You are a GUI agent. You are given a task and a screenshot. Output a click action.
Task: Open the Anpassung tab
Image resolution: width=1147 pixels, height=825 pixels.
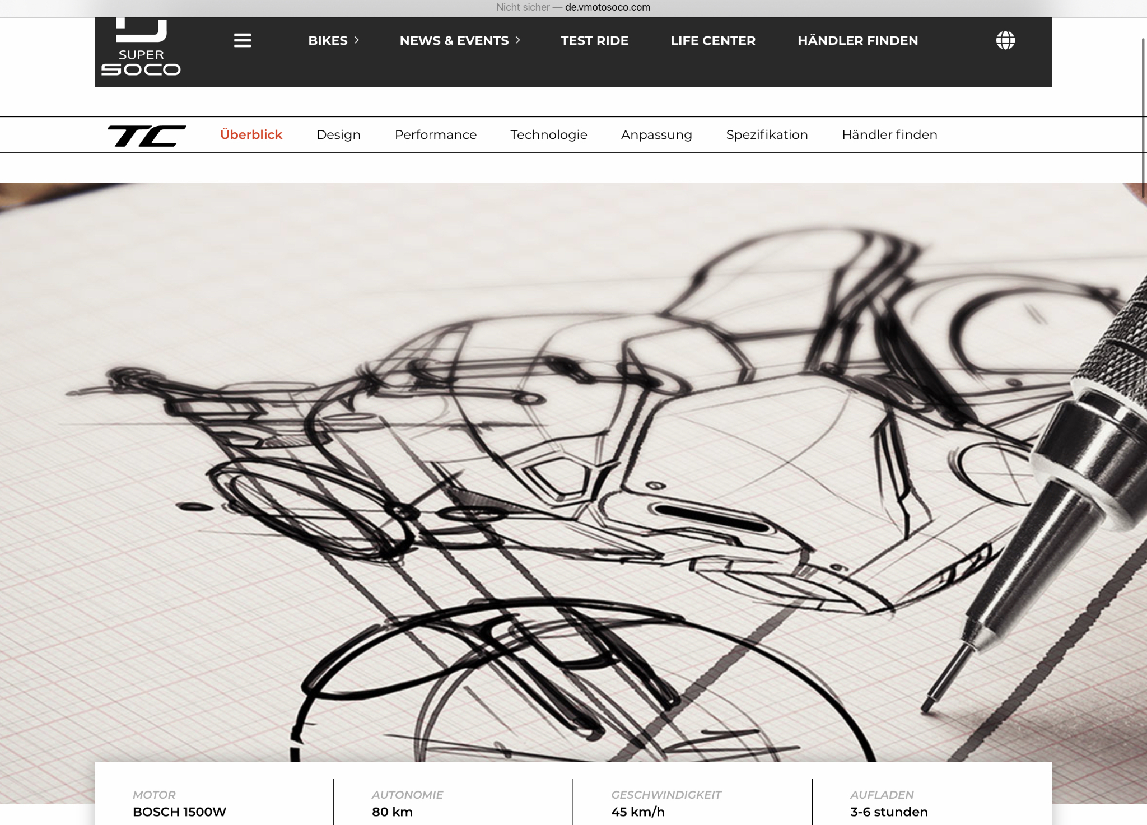point(656,135)
